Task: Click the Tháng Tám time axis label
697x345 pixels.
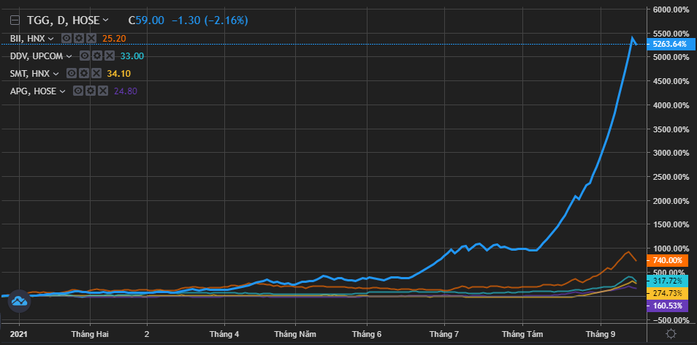Action: [x=523, y=334]
